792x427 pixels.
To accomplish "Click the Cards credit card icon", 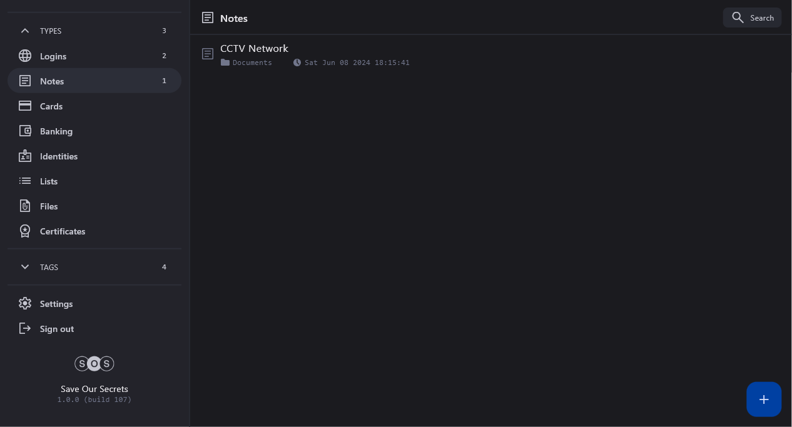I will point(25,106).
